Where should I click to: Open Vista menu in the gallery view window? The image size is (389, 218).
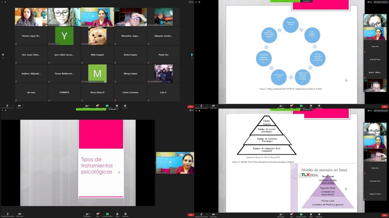191,2
